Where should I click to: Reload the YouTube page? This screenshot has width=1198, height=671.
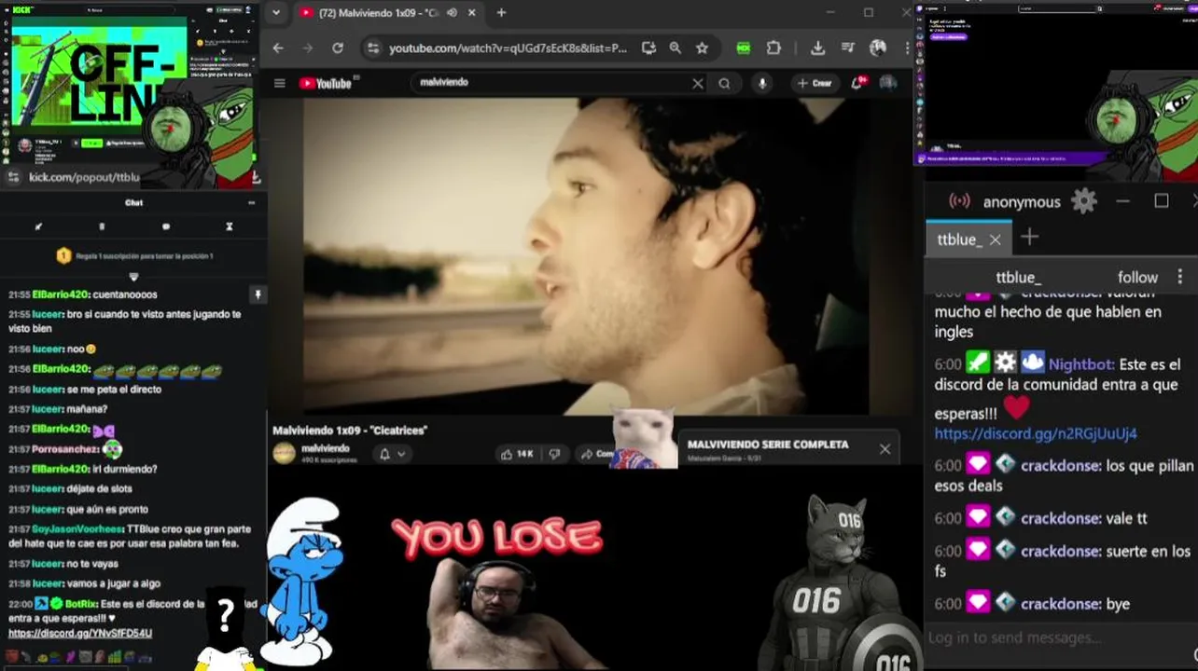point(338,48)
